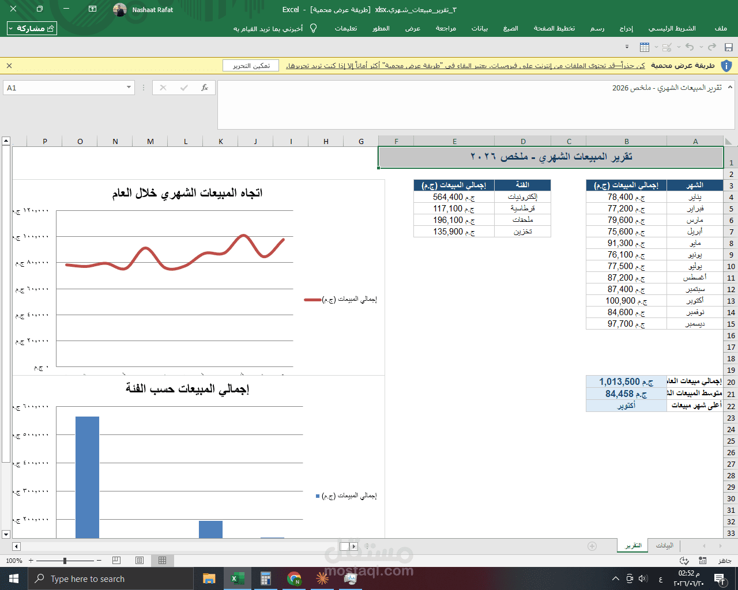The image size is (738, 590).
Task: Click the Undo arrow icon
Action: 690,47
